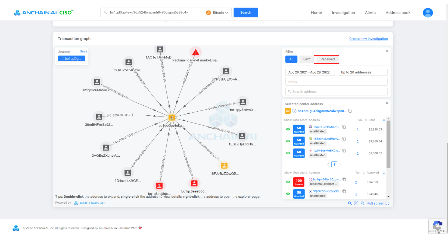This screenshot has height=234, width=448.
Task: Select the 1wPySe6M65KG graph node
Action: pyautogui.click(x=97, y=82)
